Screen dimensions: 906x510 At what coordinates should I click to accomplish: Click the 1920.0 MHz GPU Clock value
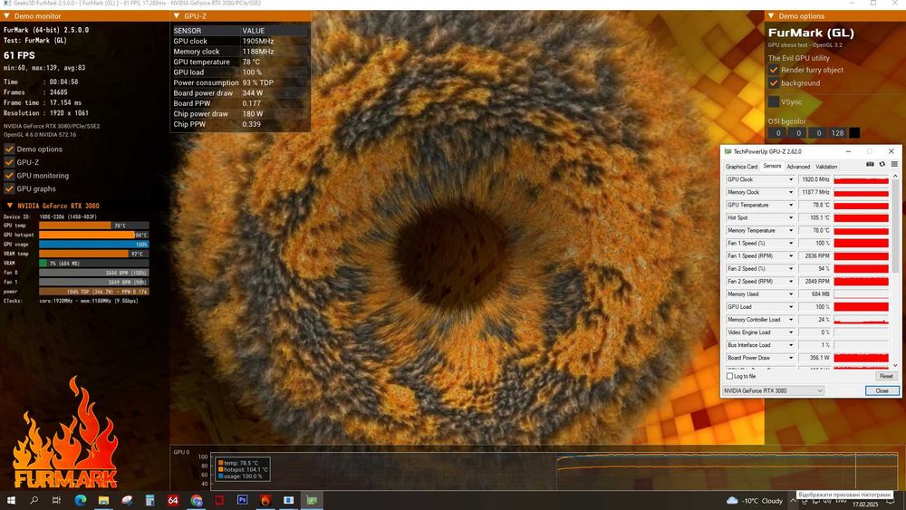pos(814,179)
